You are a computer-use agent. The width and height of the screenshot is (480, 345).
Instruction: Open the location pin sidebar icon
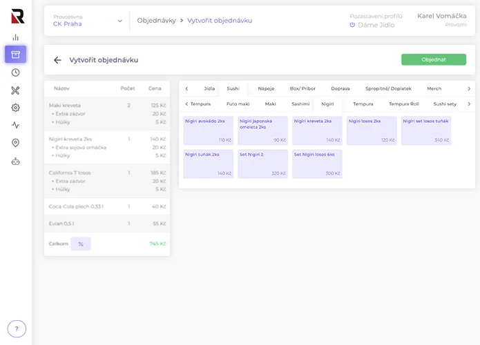[15, 143]
